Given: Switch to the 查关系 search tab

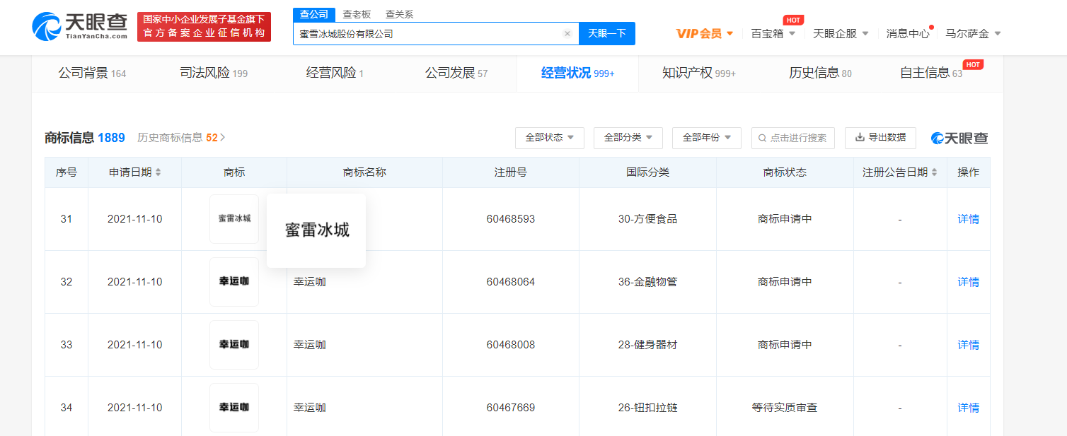Looking at the screenshot, I should click(399, 14).
